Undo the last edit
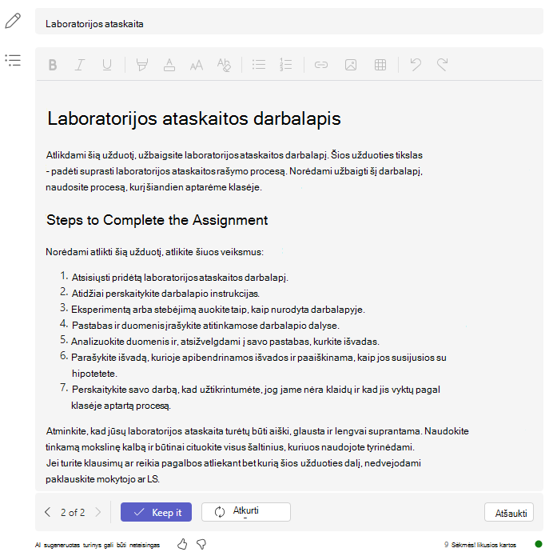Viewport: 549px width, 556px height. [x=416, y=65]
